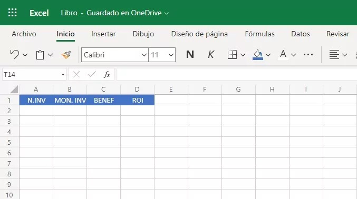Toggle italic with the K button
Image resolution: width=357 pixels, height=199 pixels.
211,55
